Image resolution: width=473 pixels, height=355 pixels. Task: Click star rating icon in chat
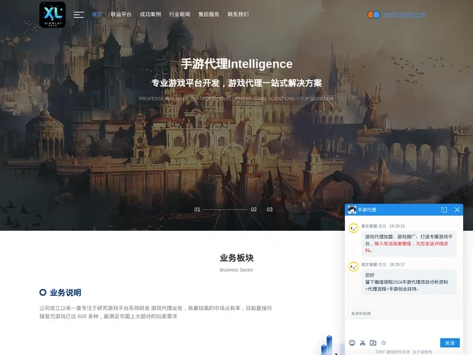tap(384, 343)
